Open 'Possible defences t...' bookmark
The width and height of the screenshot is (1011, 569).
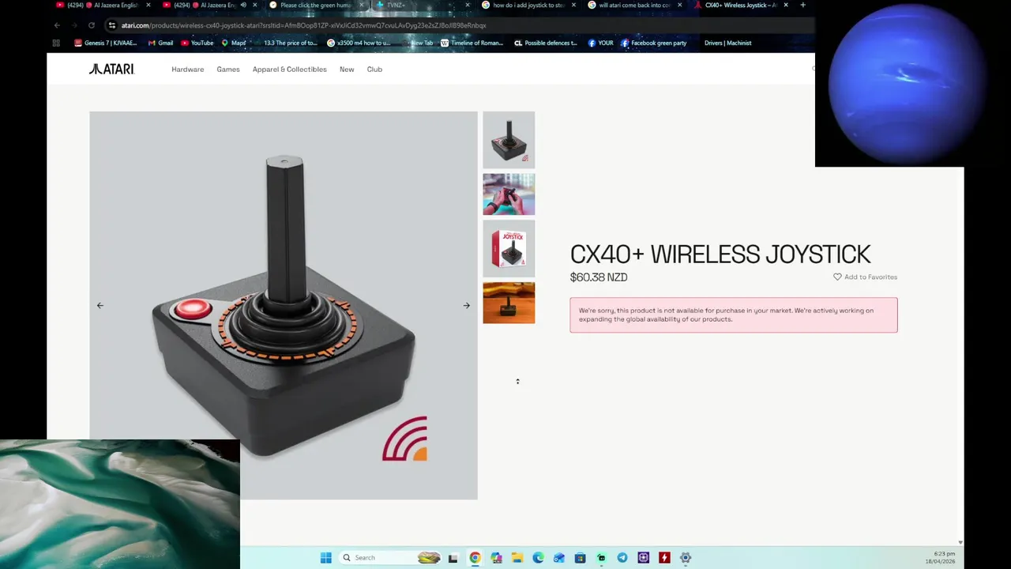point(546,43)
